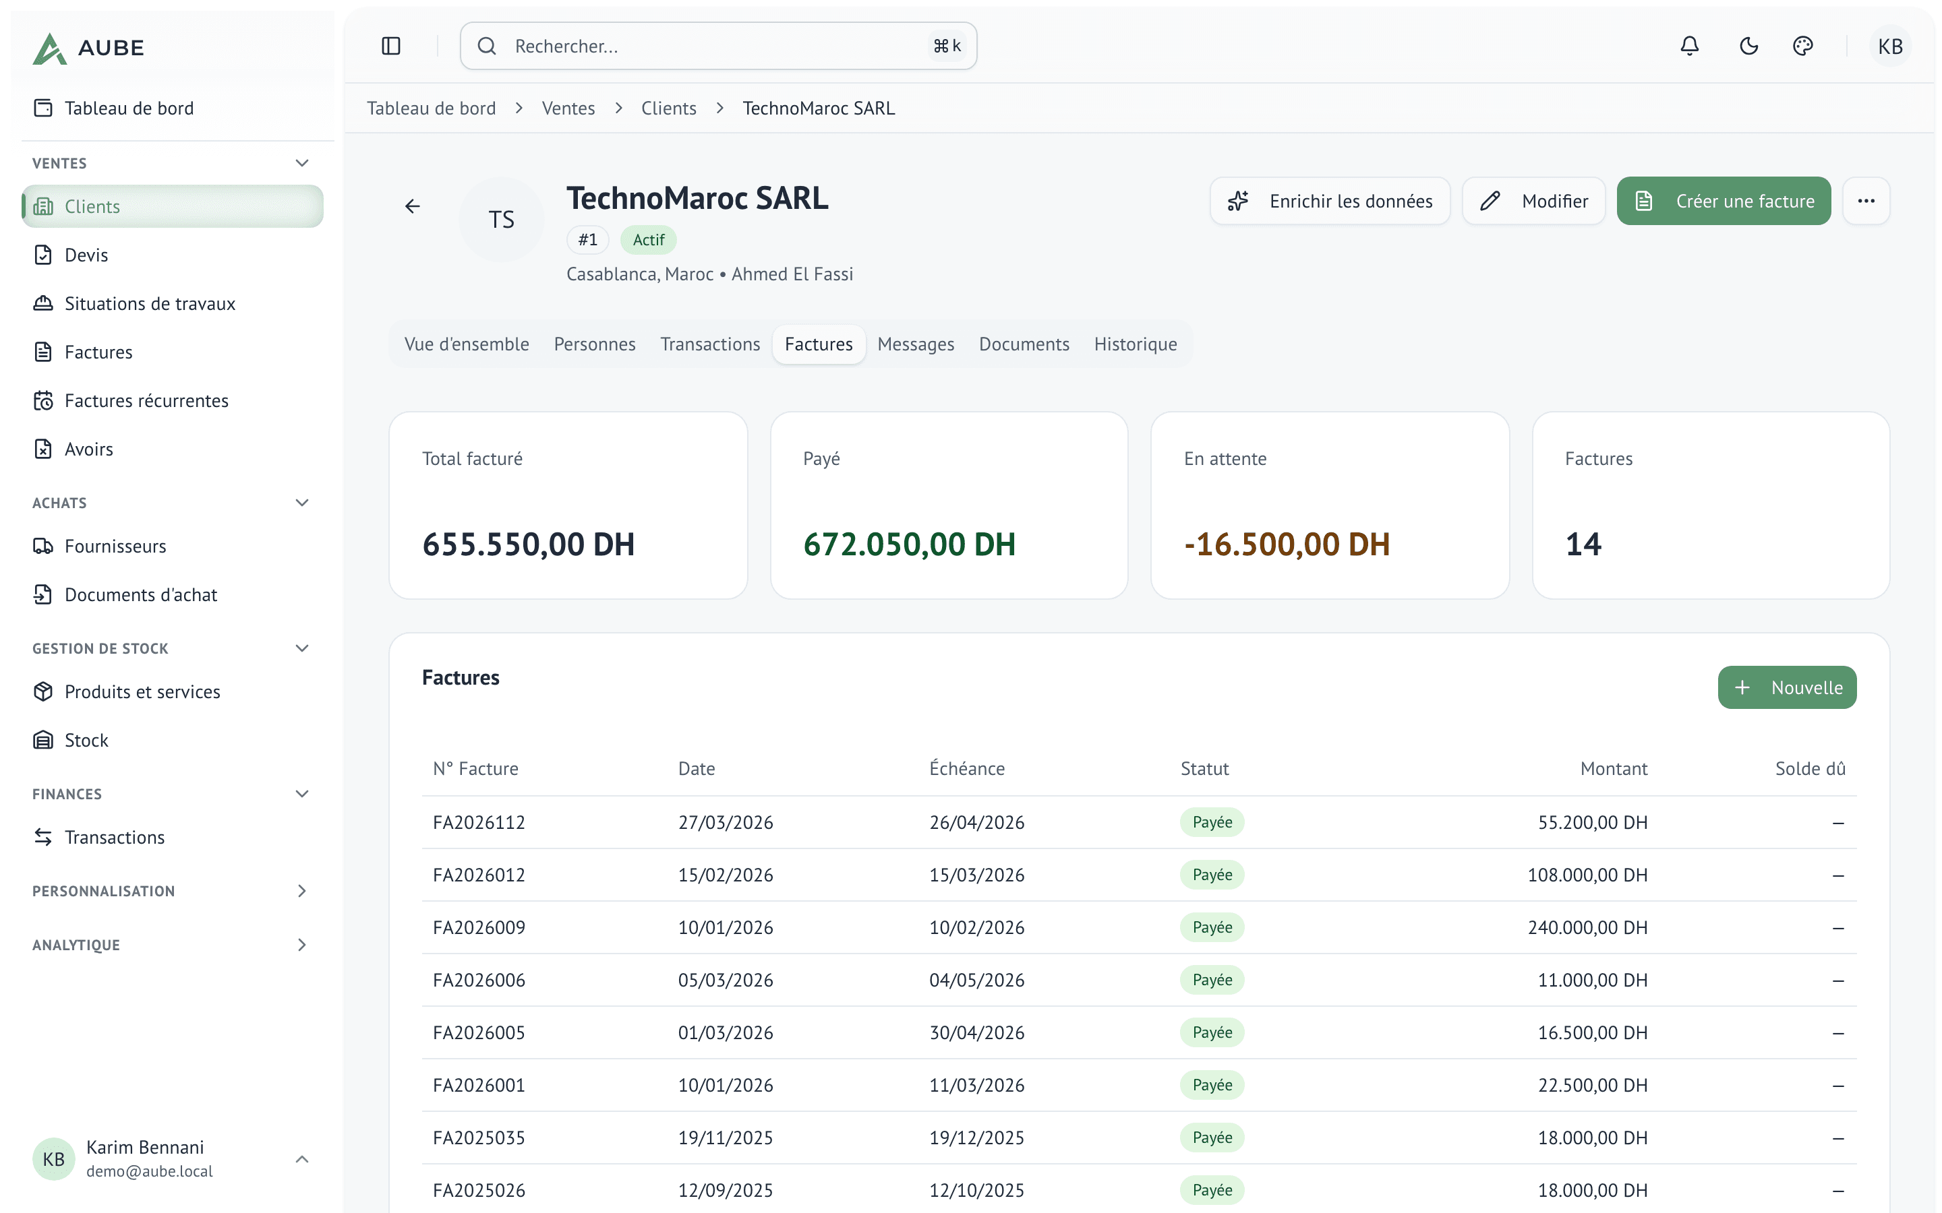Collapse the FINANCES section chevron

pyautogui.click(x=301, y=795)
